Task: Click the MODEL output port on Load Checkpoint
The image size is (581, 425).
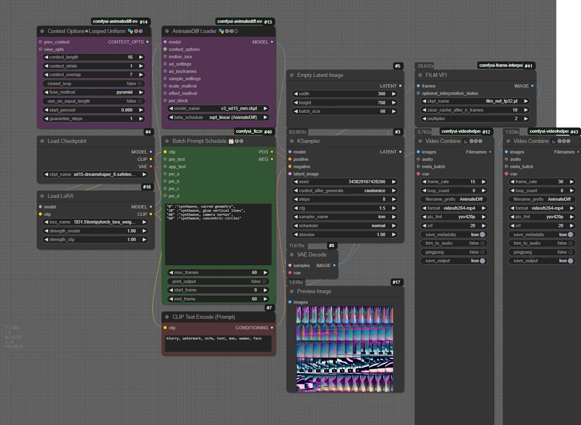Action: point(151,152)
